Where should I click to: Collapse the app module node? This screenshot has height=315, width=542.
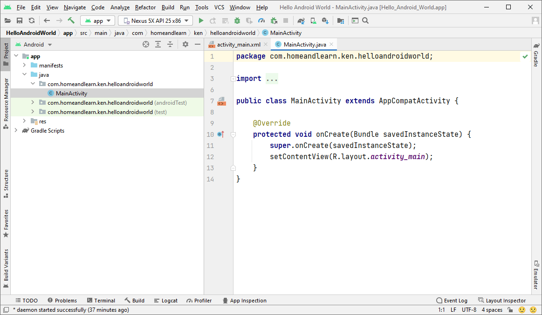(x=16, y=56)
